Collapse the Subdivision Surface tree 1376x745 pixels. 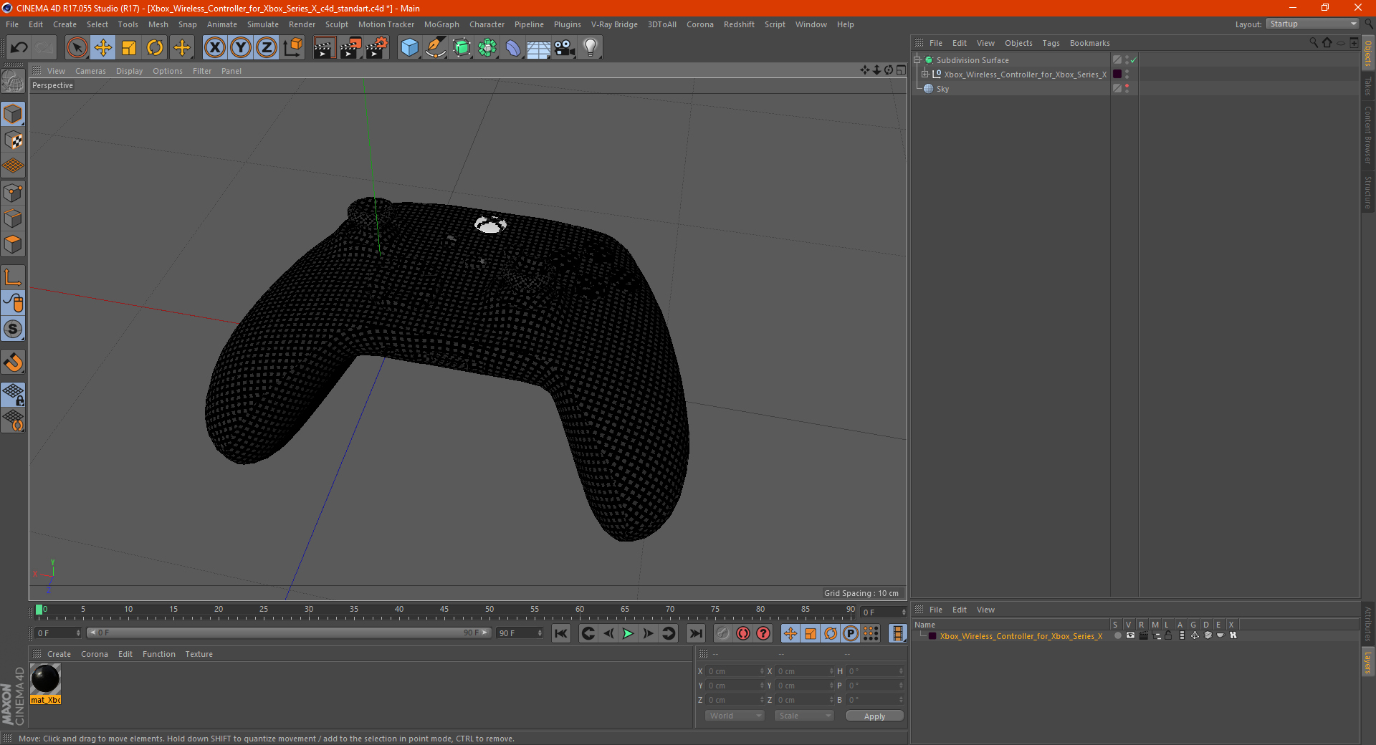click(917, 60)
